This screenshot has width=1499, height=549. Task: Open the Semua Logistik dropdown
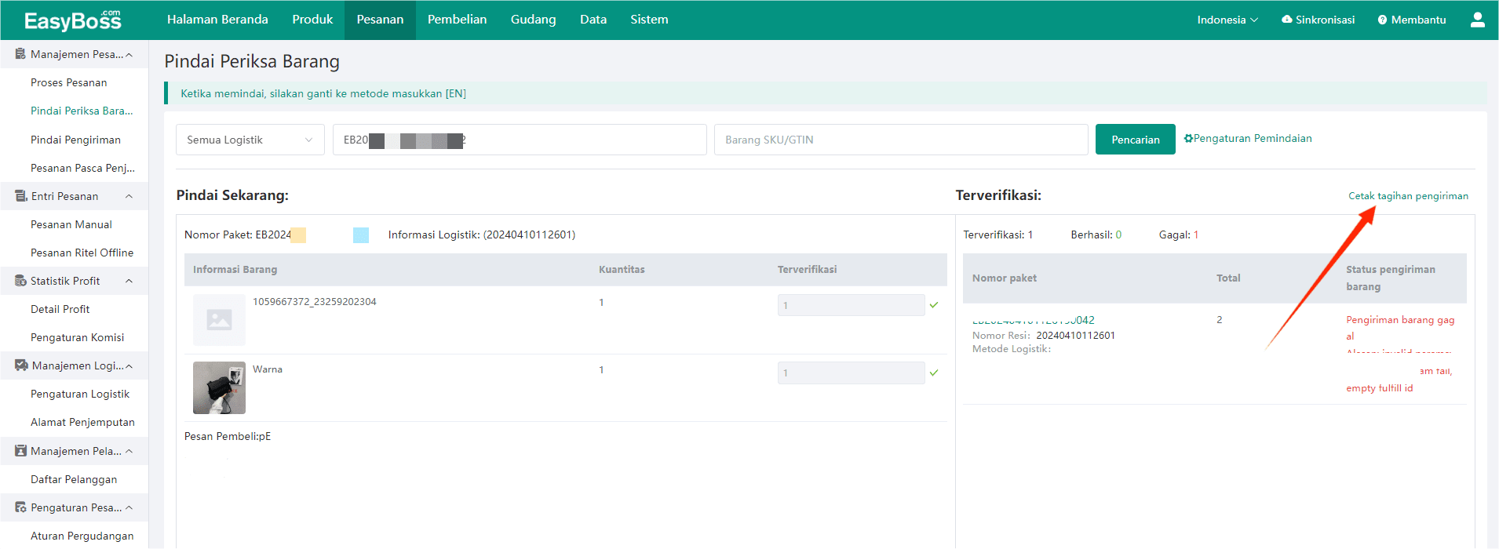250,140
